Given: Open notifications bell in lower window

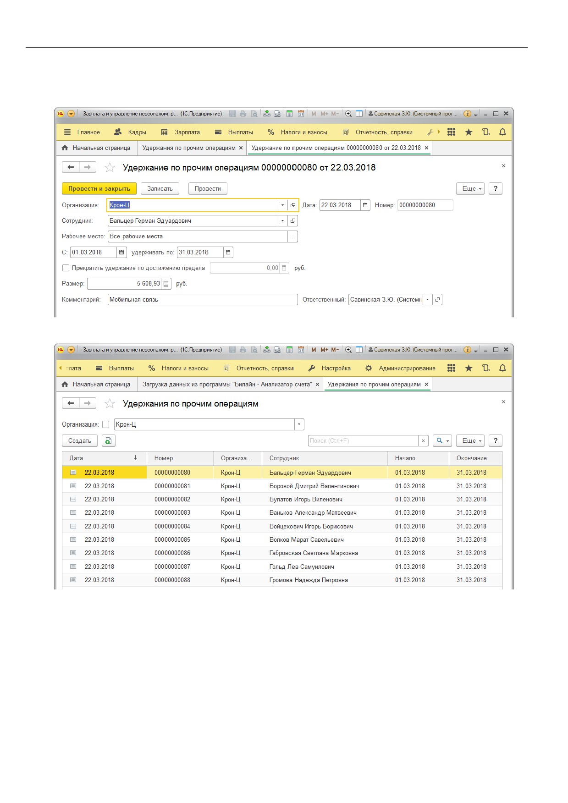Looking at the screenshot, I should coord(502,368).
